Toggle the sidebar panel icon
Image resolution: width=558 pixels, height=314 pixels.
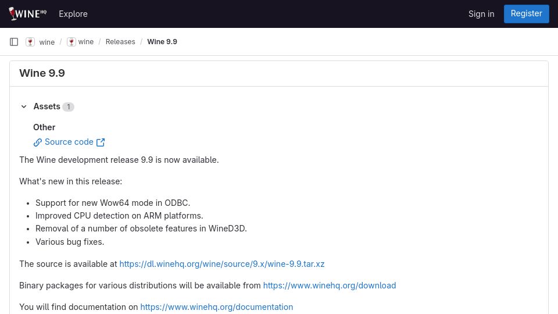tap(14, 42)
